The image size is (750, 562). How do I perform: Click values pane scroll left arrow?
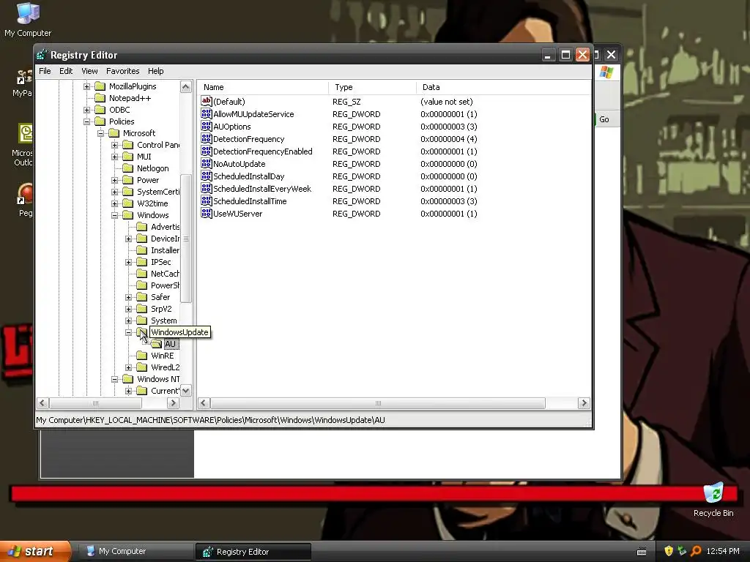pos(204,403)
